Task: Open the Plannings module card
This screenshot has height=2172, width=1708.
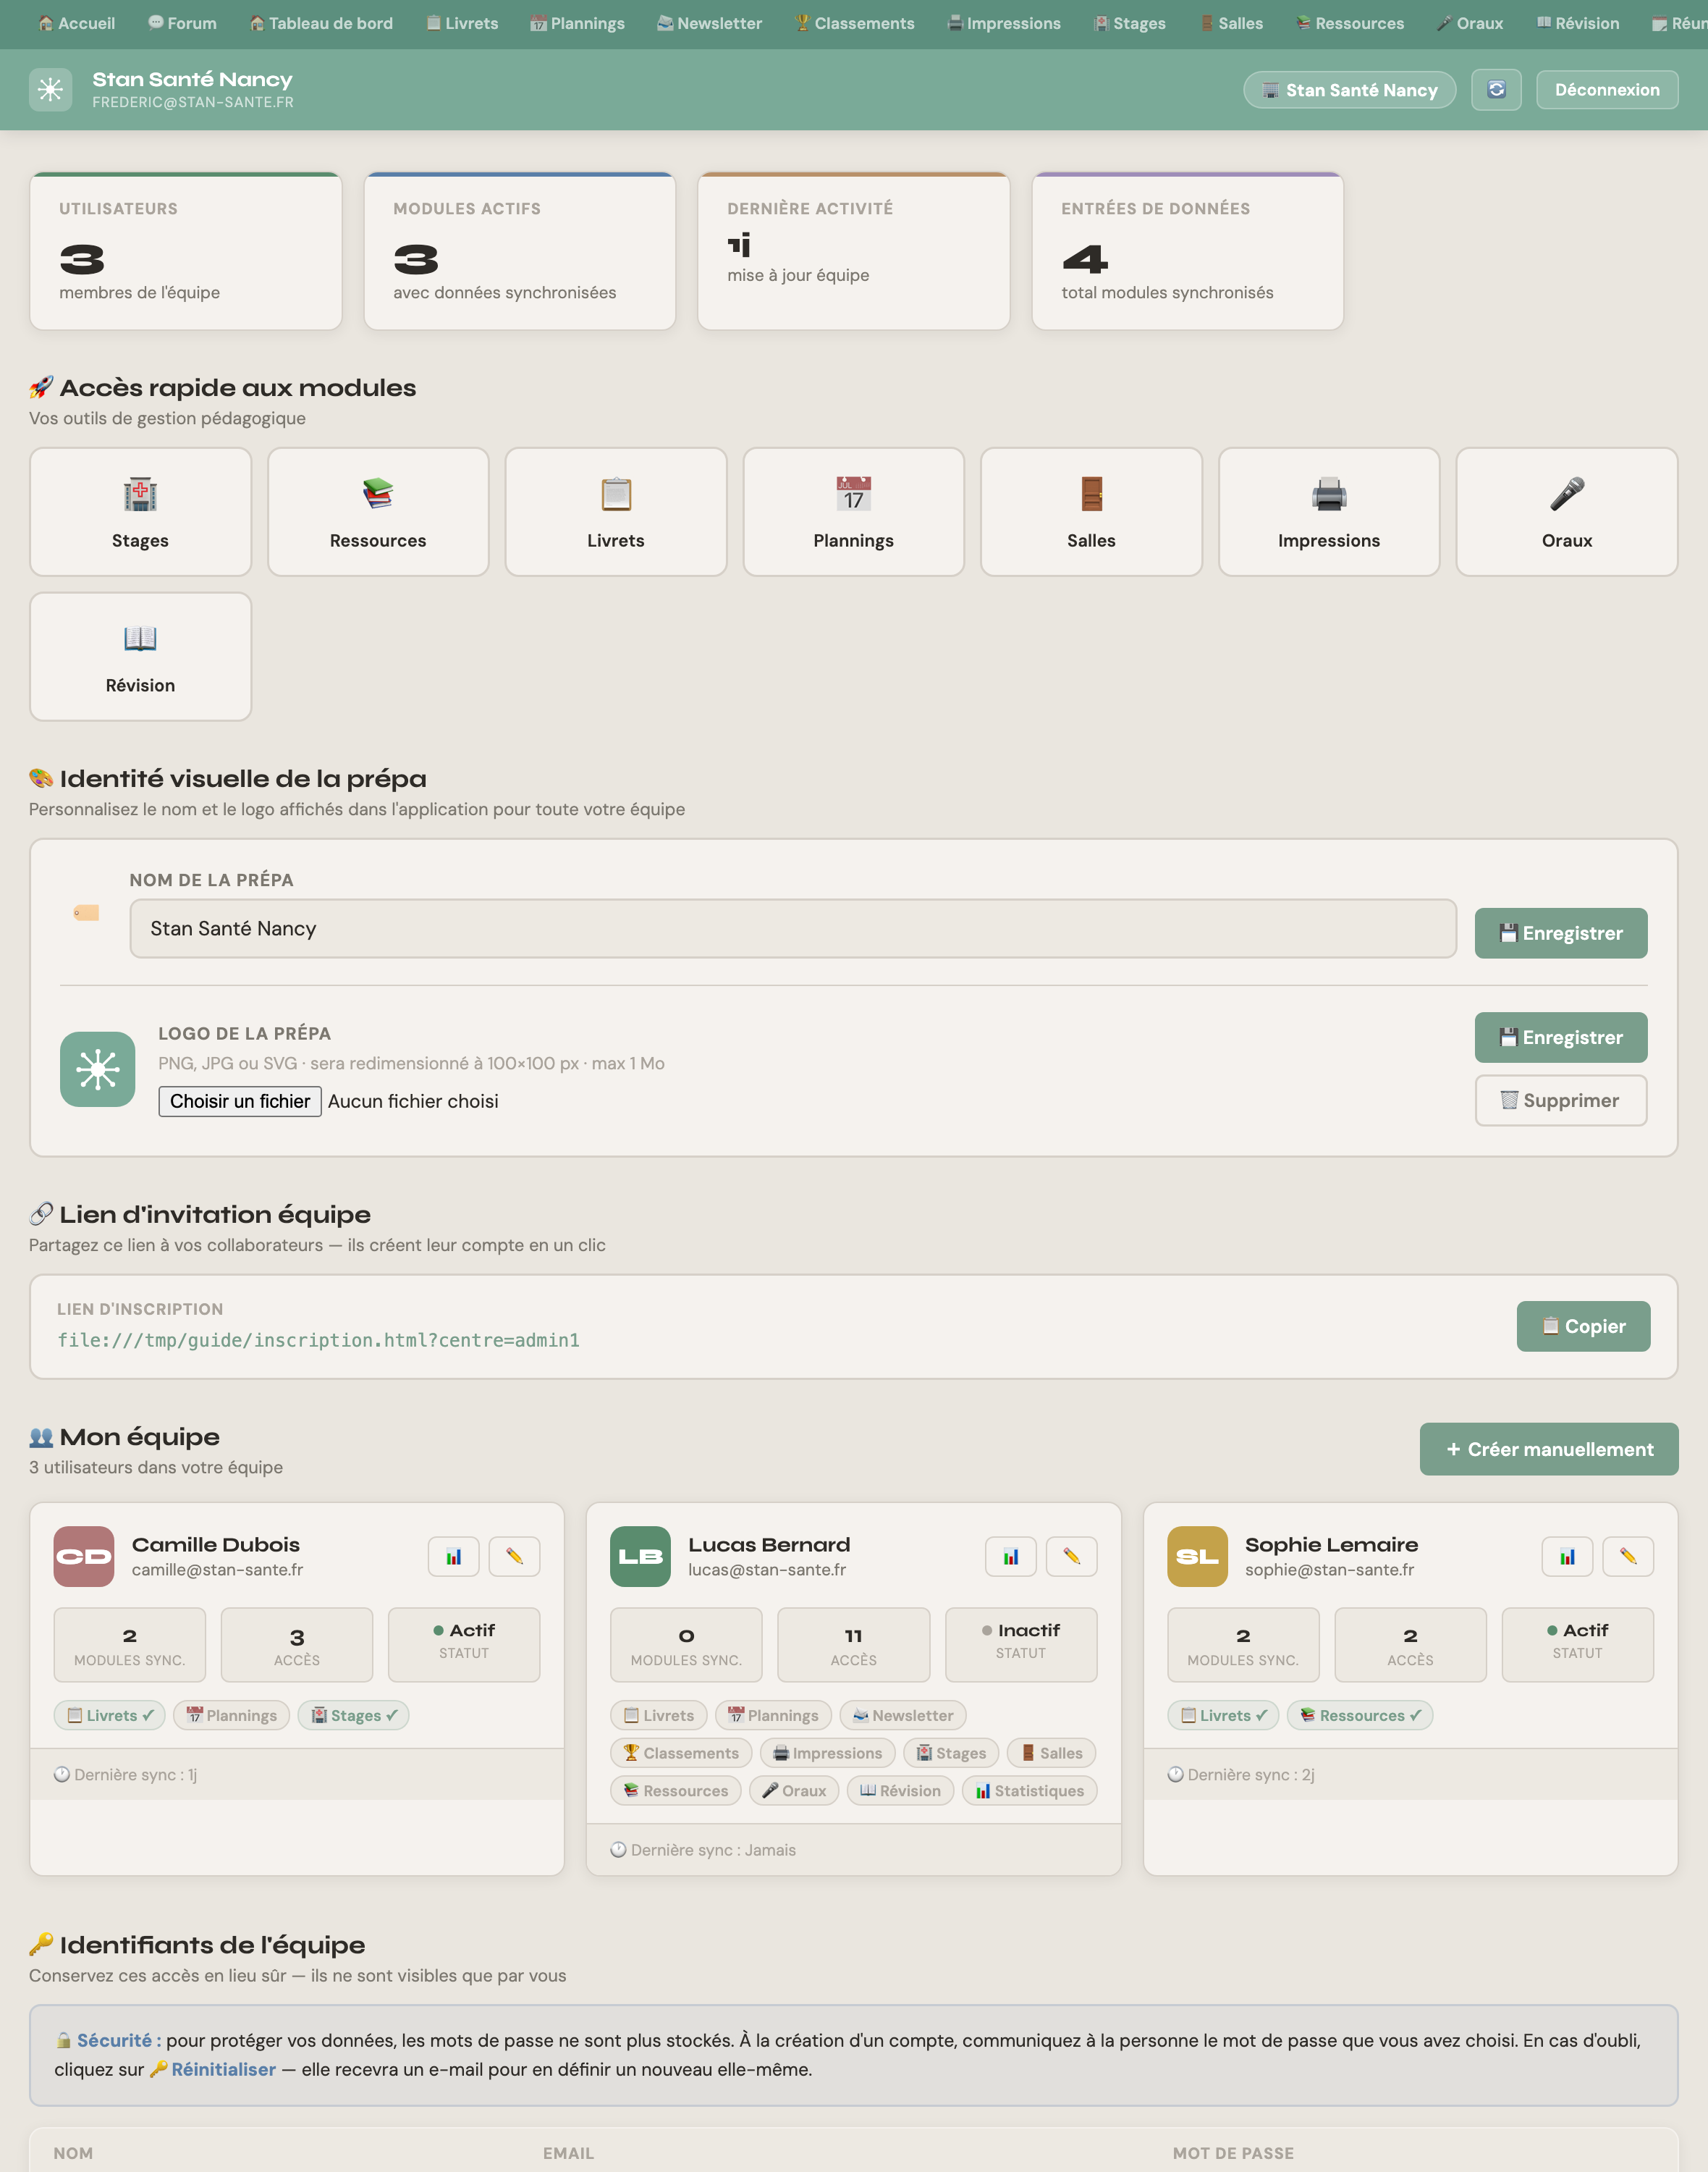Action: click(853, 513)
